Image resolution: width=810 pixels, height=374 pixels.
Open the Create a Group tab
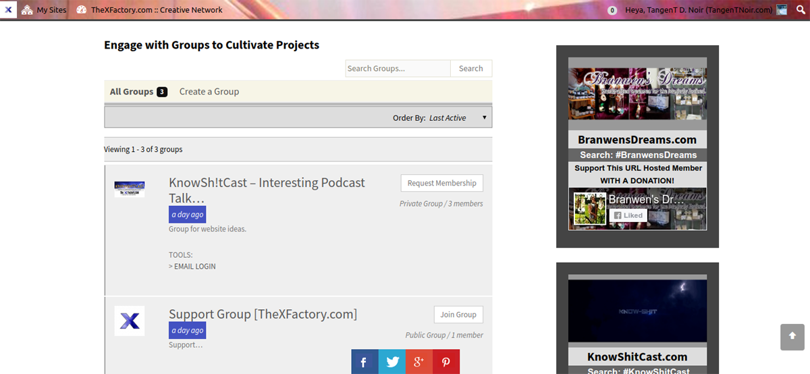[x=209, y=92]
